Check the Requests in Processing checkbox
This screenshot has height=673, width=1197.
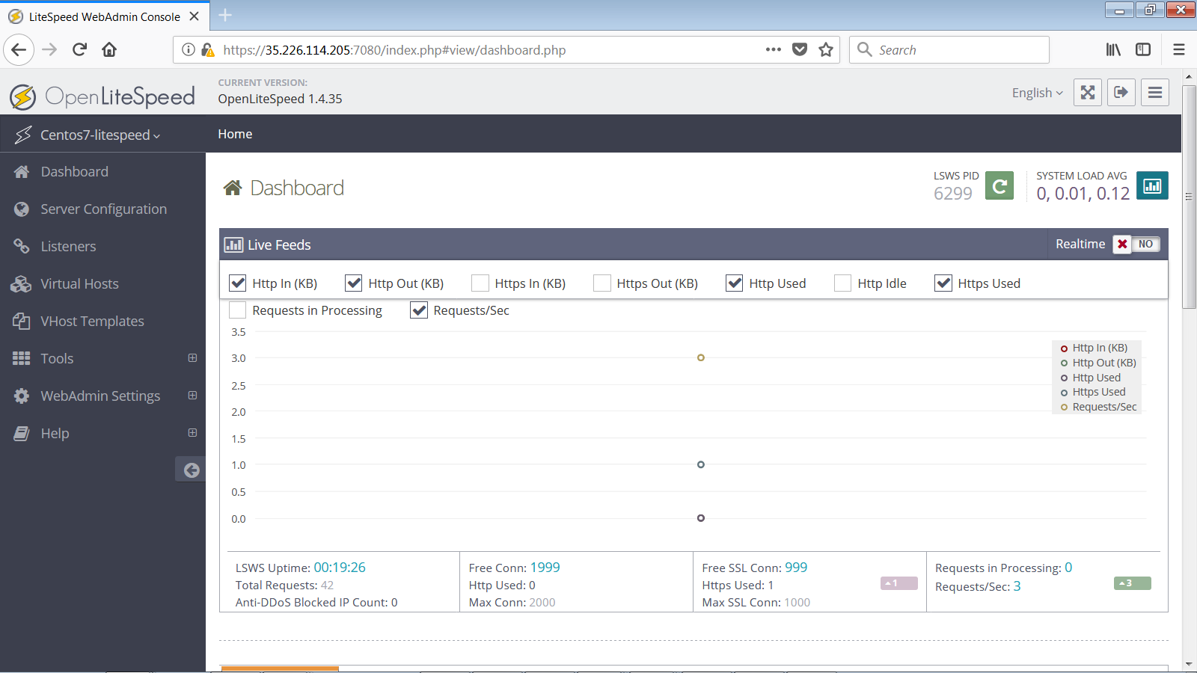(238, 310)
